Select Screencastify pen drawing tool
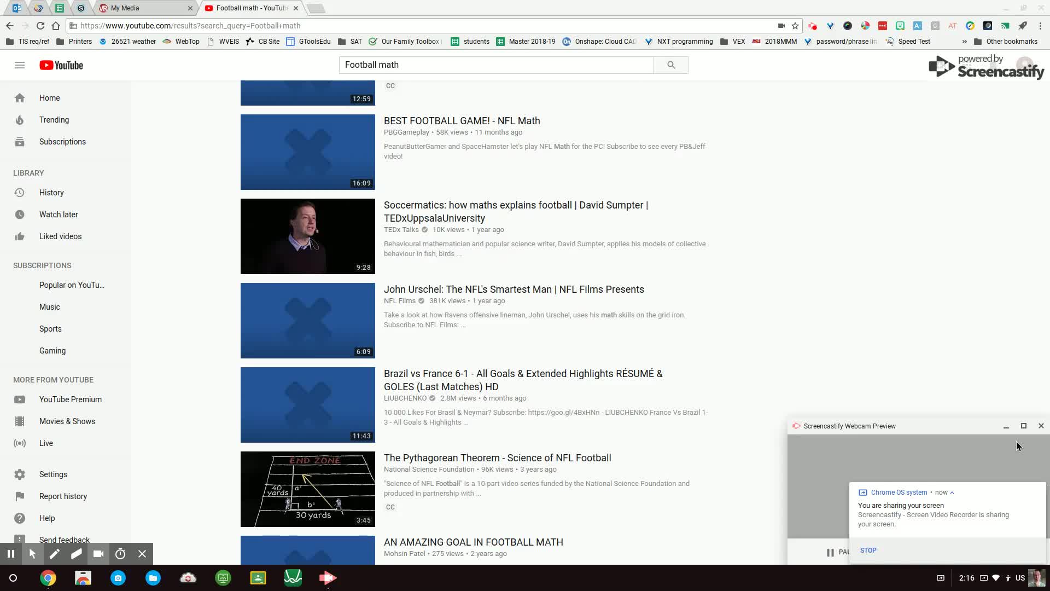Image resolution: width=1050 pixels, height=591 pixels. pos(55,554)
